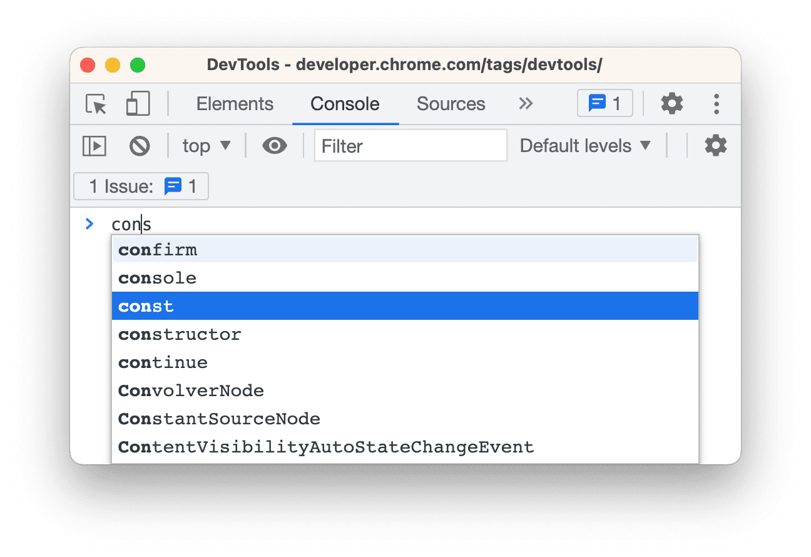Minimize the DevTools window

tap(113, 64)
